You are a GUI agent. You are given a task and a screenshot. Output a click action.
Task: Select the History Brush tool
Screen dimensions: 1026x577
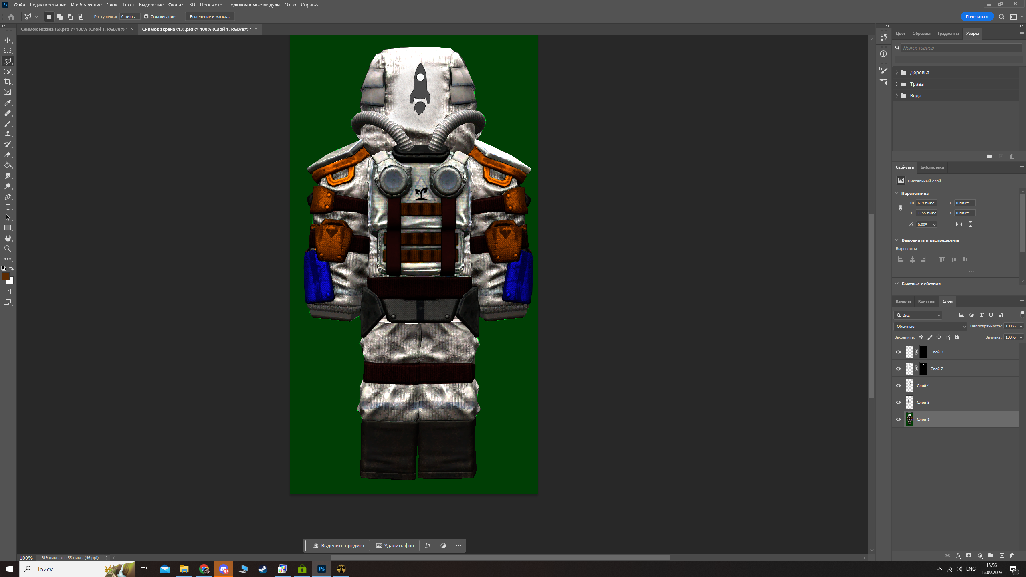pos(8,145)
